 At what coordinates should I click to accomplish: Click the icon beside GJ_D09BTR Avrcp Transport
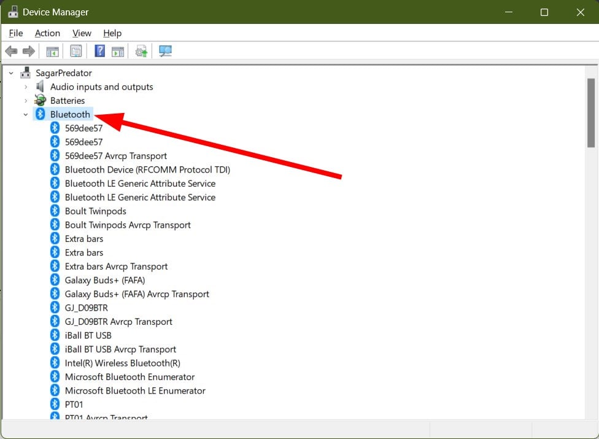click(55, 321)
